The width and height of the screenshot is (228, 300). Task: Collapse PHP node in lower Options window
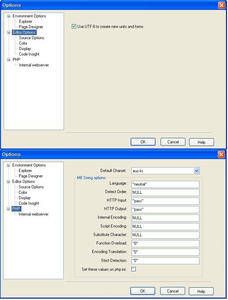[x=8, y=209]
